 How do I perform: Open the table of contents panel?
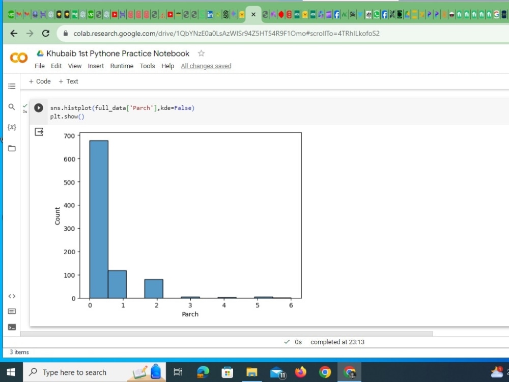[12, 86]
